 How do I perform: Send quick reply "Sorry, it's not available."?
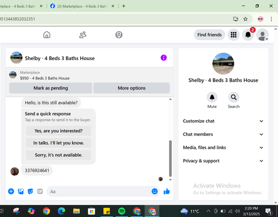pyautogui.click(x=58, y=155)
